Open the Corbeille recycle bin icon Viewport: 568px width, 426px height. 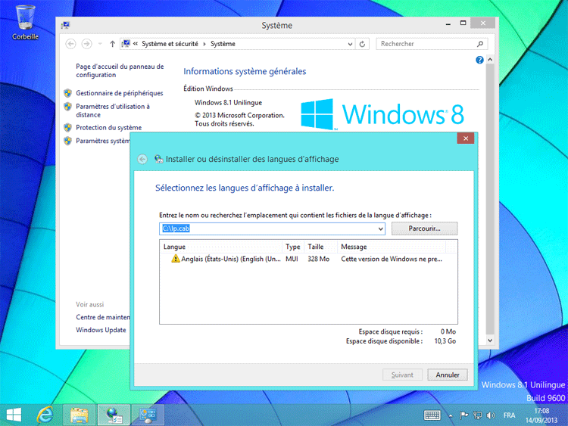[25, 20]
